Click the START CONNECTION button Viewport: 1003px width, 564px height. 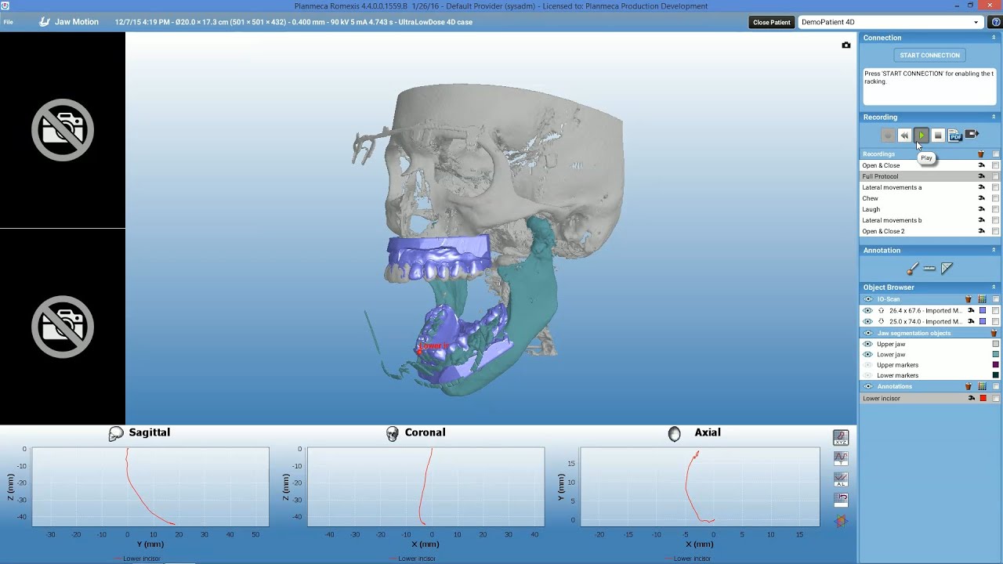click(929, 55)
